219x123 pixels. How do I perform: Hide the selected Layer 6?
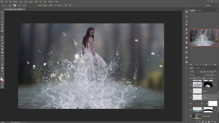[x=191, y=97]
